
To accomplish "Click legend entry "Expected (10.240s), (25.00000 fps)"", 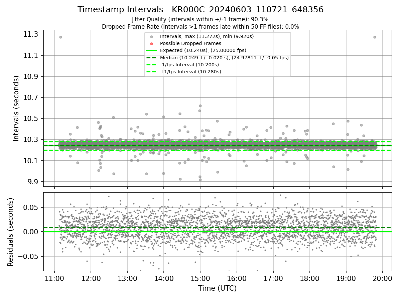I will coord(203,50).
